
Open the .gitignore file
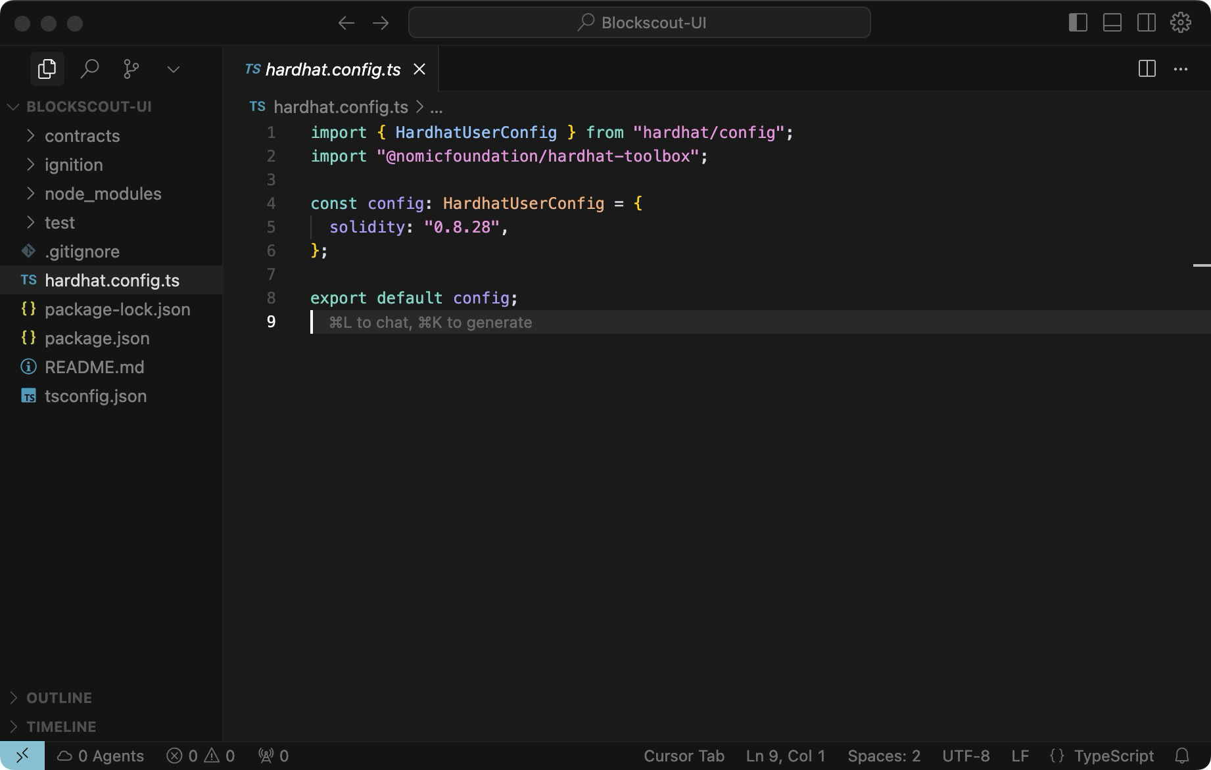click(x=111, y=252)
